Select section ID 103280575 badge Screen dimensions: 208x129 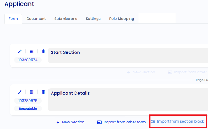click(x=28, y=101)
